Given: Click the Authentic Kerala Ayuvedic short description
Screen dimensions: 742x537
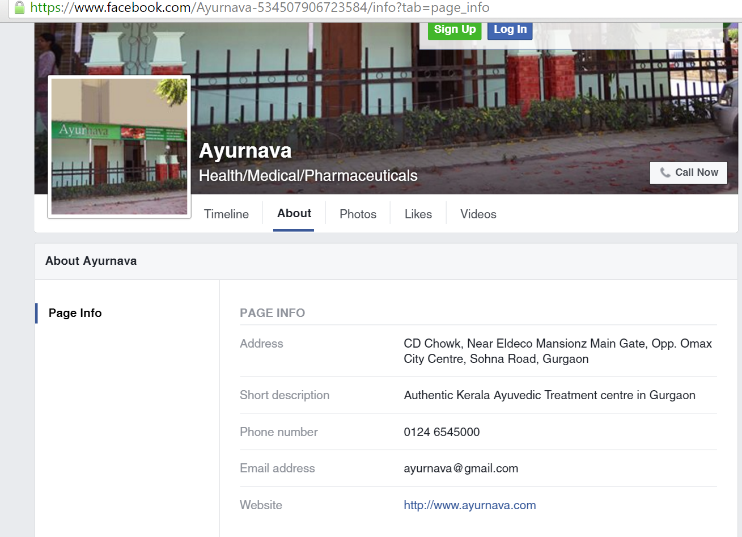Looking at the screenshot, I should [x=549, y=395].
